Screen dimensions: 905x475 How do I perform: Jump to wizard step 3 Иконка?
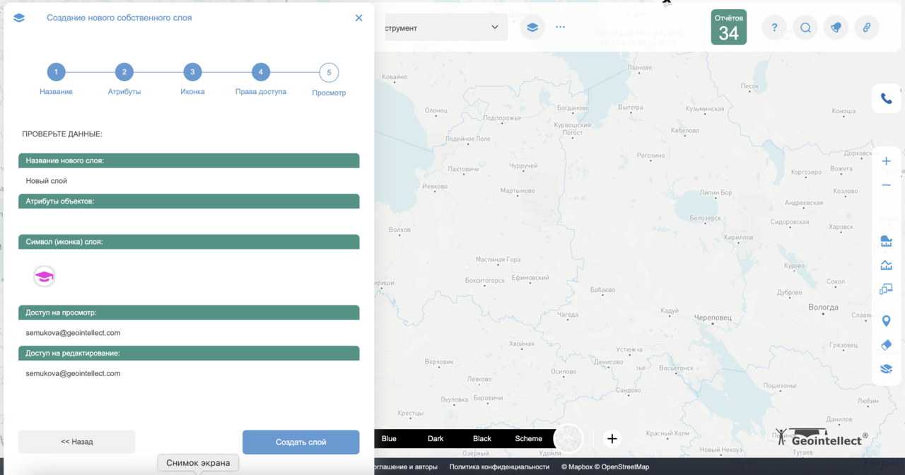[192, 71]
